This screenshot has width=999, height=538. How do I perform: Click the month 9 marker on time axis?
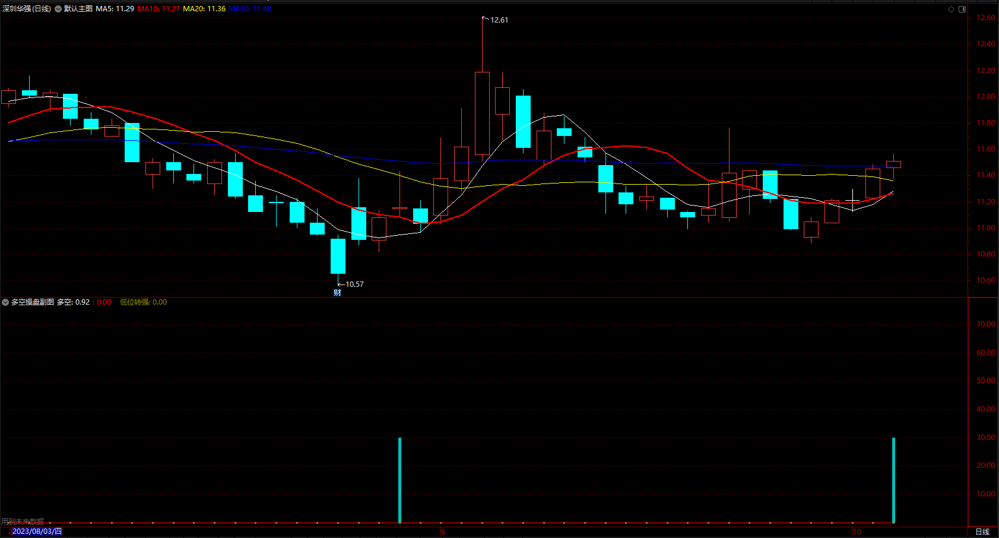(442, 531)
